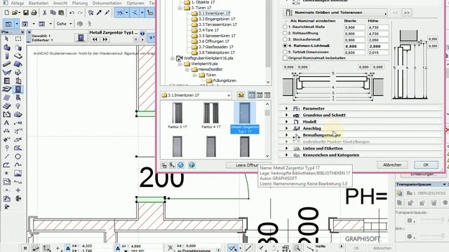Toggle Original-Nominalmaß beibehalten checkbox
This screenshot has height=252, width=449.
[285, 58]
